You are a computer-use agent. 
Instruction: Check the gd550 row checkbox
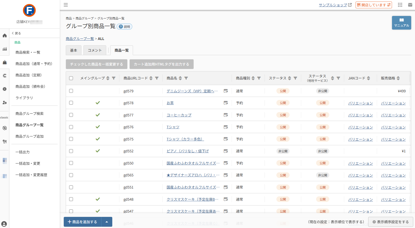71,163
